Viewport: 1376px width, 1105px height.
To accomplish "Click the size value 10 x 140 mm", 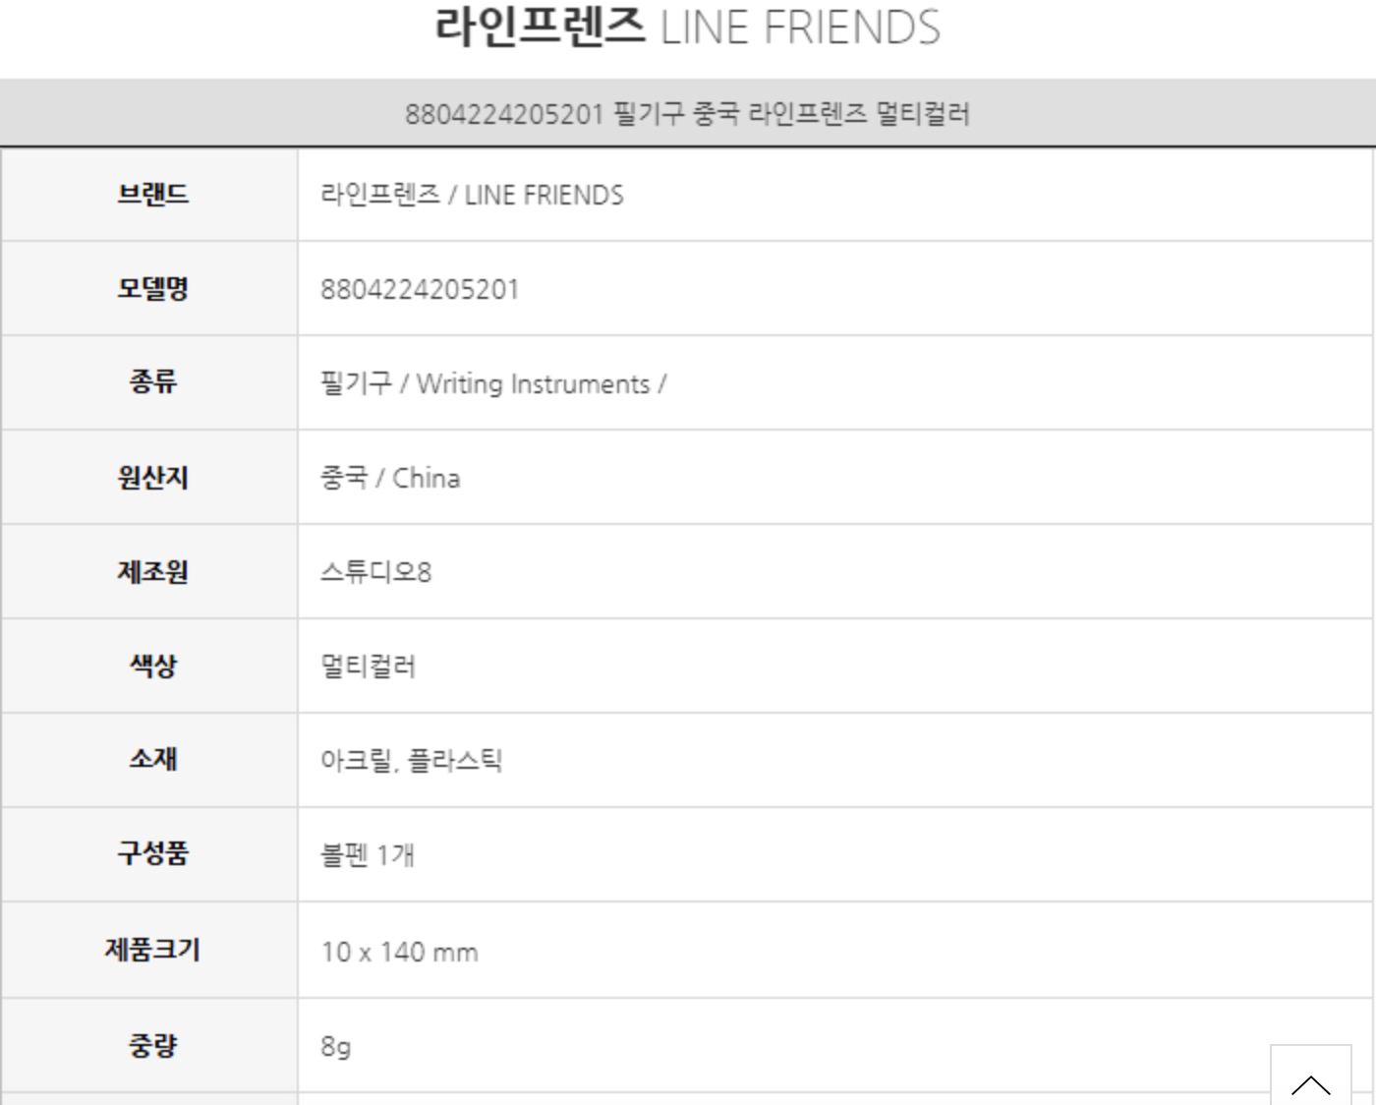I will (x=399, y=952).
